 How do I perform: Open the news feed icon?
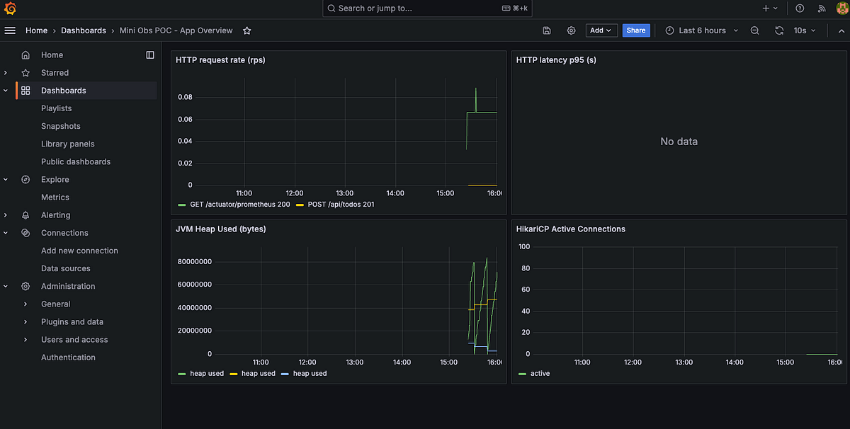coord(822,8)
